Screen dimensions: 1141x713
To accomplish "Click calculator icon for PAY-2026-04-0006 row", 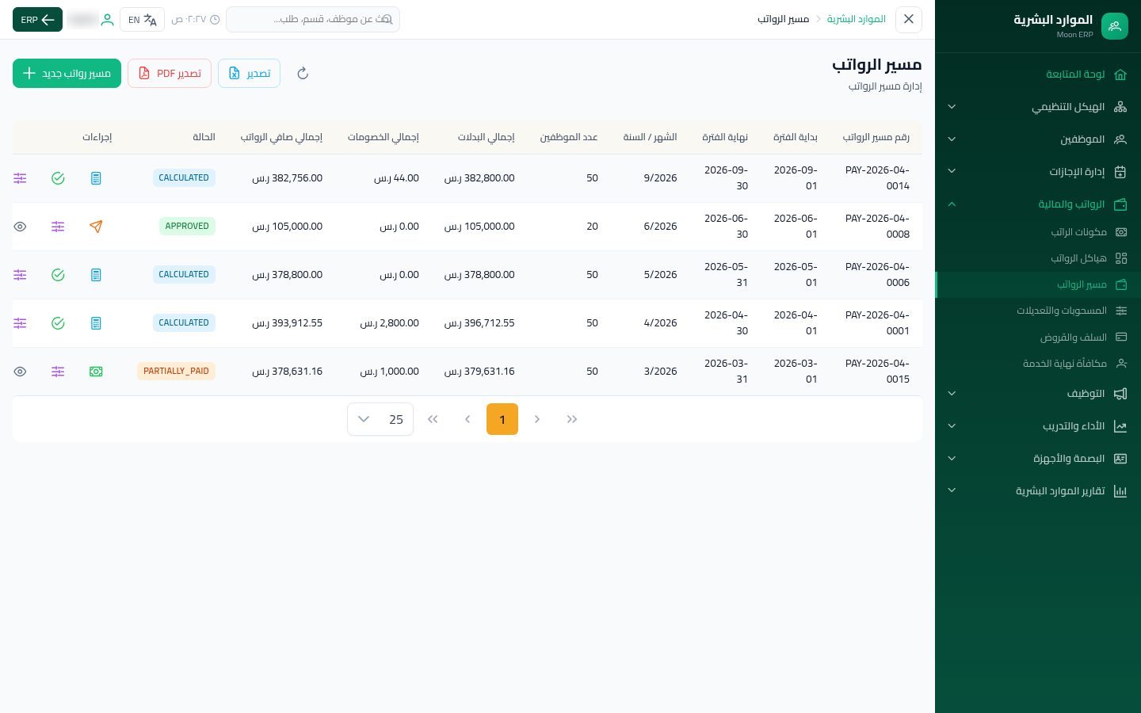I will pos(96,275).
